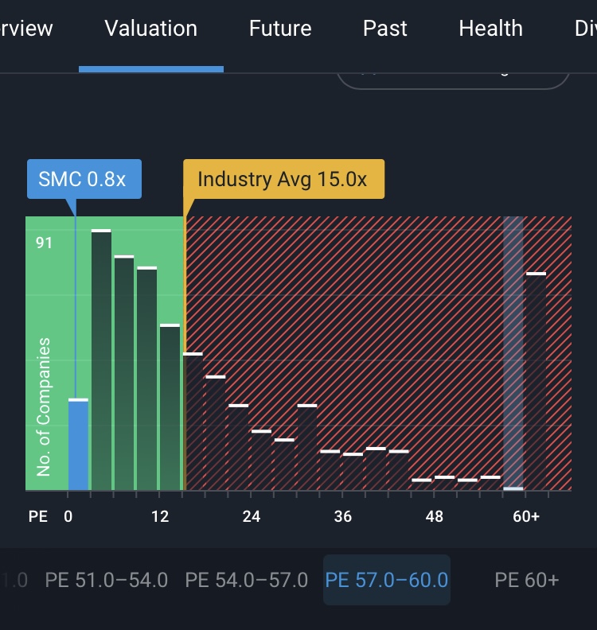Click the search field above the chart
The image size is (597, 630).
click(x=454, y=76)
